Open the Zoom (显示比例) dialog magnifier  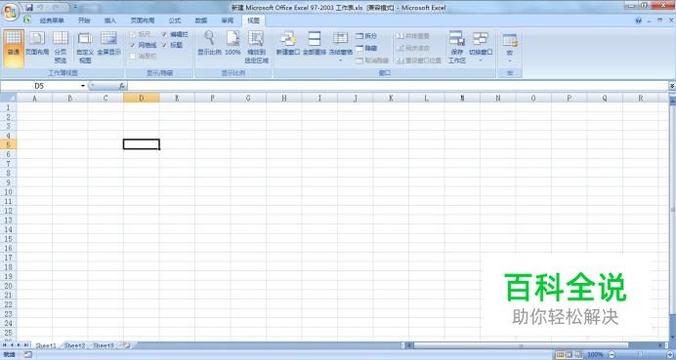(209, 44)
